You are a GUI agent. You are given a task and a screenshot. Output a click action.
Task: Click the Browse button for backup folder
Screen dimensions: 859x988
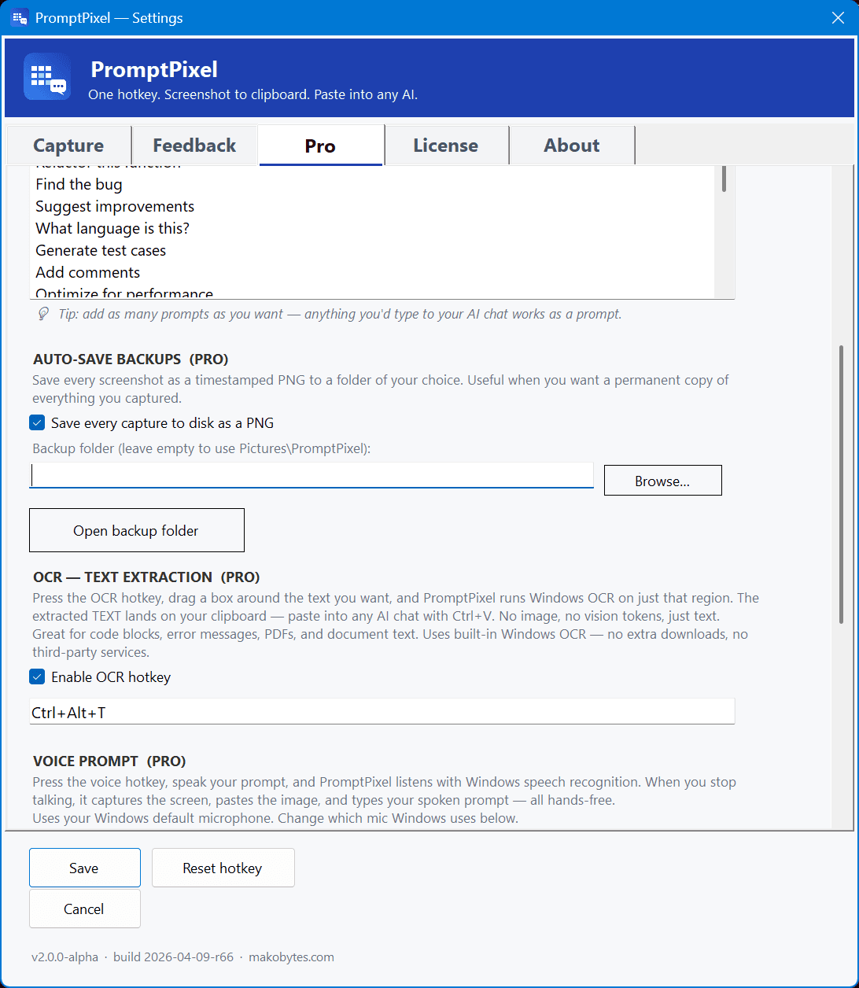click(662, 480)
